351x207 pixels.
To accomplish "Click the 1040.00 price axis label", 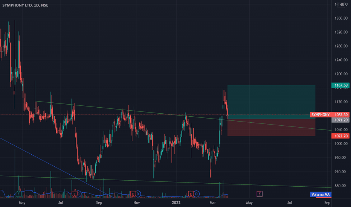I will [341, 130].
